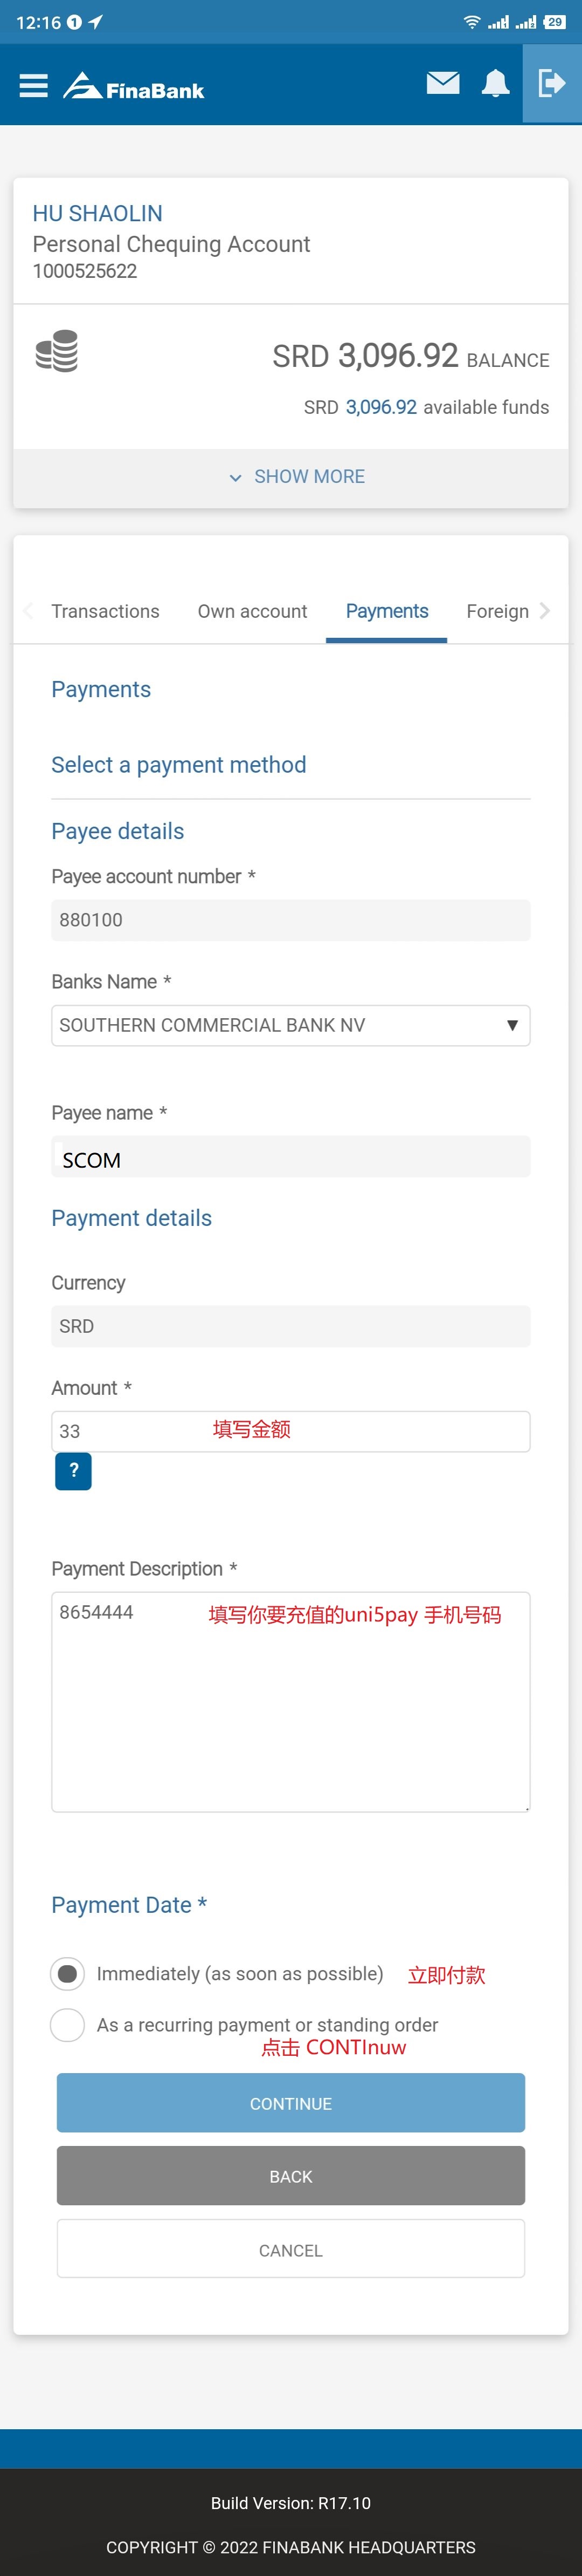Click the amount help question mark

point(73,1471)
